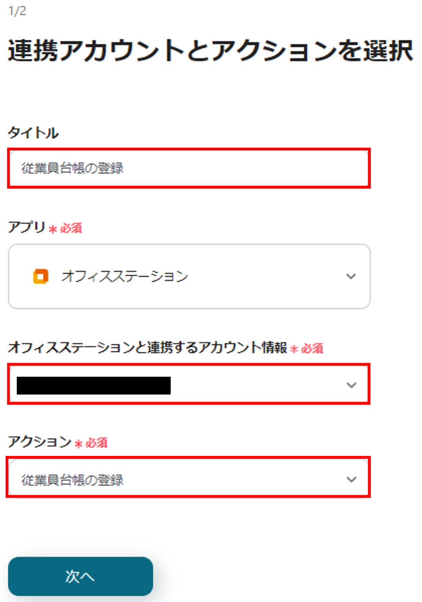Expand the アクション dropdown chevron
This screenshot has height=602, width=422.
[351, 479]
